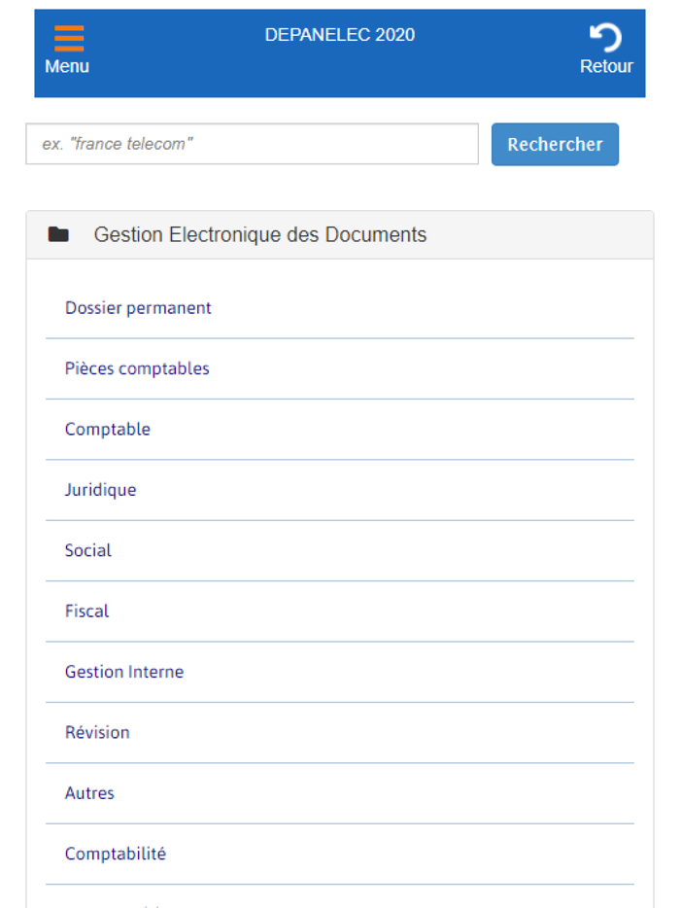Open the Autres category
680x908 pixels.
[x=89, y=793]
